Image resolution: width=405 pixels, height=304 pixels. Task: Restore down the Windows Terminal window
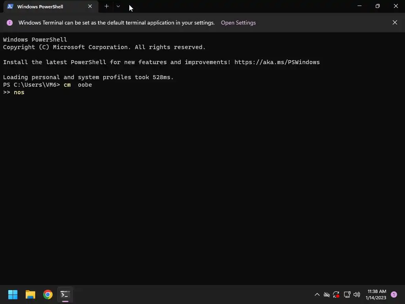tap(377, 6)
